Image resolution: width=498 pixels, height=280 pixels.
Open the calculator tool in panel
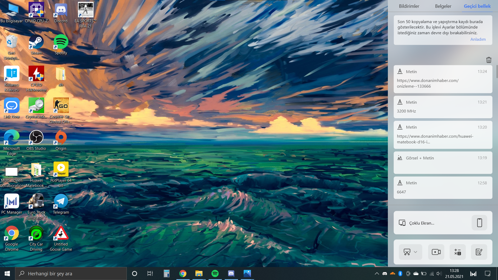(x=457, y=252)
